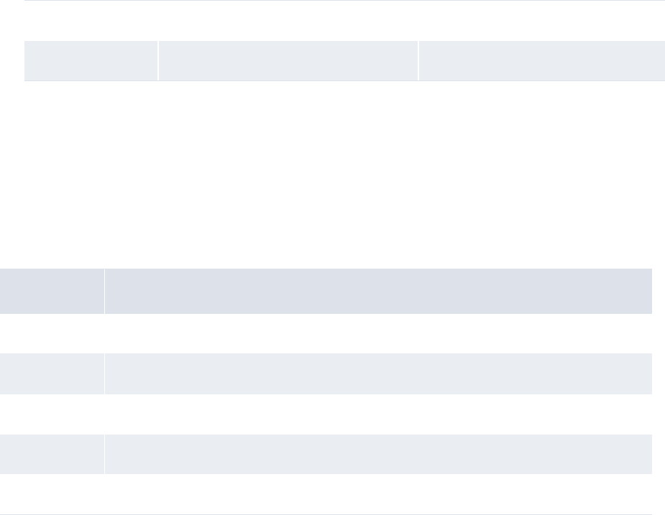
Task: Click the second white row's wide right cell
Action: [378, 414]
